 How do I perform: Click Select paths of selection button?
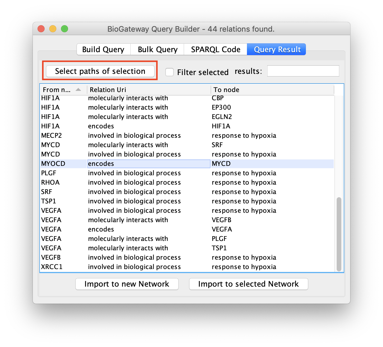100,71
